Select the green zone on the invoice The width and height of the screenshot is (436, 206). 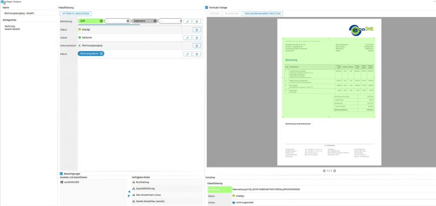click(328, 78)
